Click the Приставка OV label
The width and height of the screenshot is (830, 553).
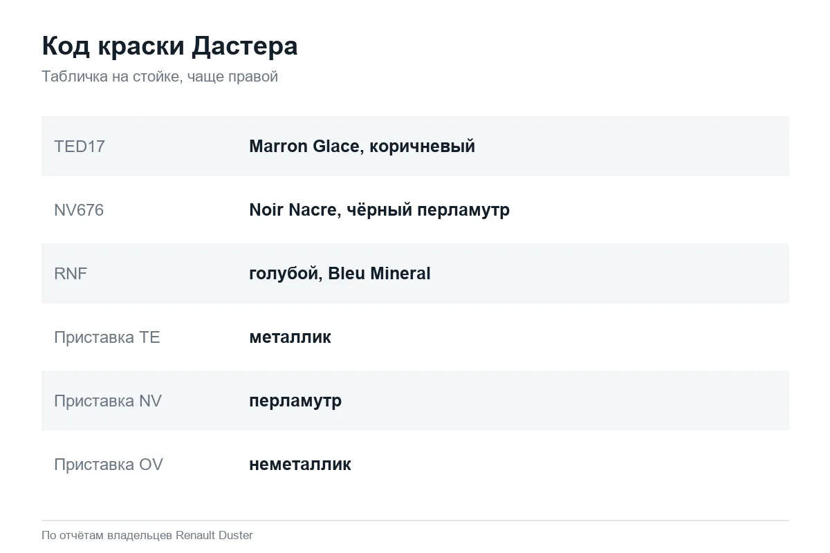tap(109, 465)
